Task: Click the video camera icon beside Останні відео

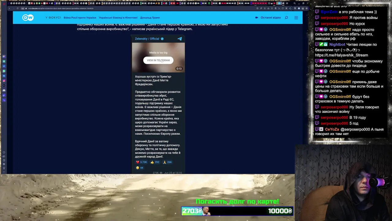Action: tap(257, 17)
